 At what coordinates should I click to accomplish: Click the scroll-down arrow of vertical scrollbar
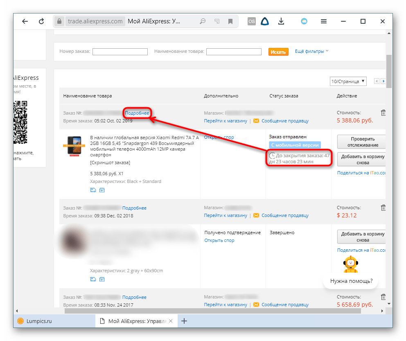click(x=389, y=304)
